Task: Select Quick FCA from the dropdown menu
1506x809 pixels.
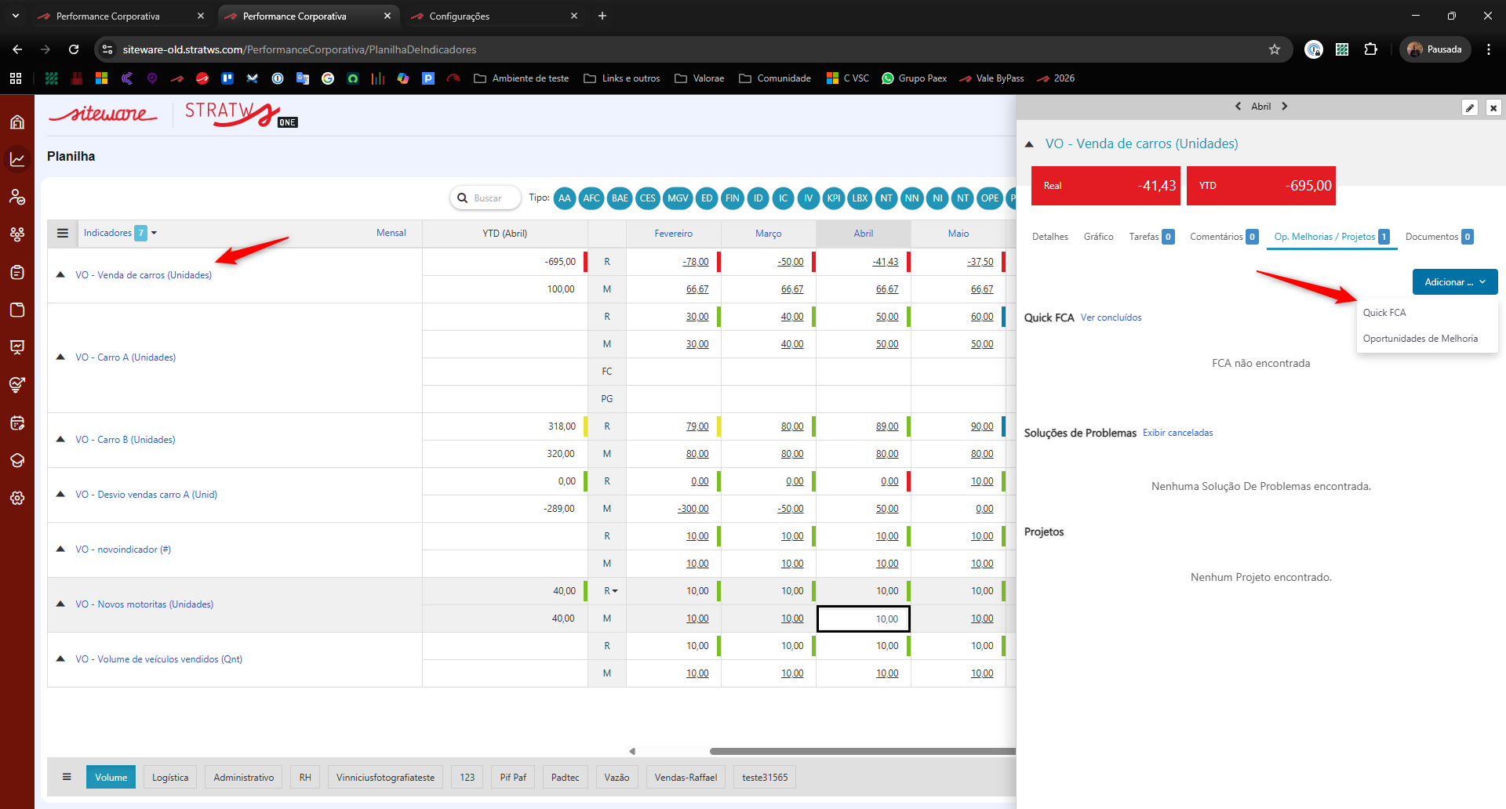Action: (x=1384, y=313)
